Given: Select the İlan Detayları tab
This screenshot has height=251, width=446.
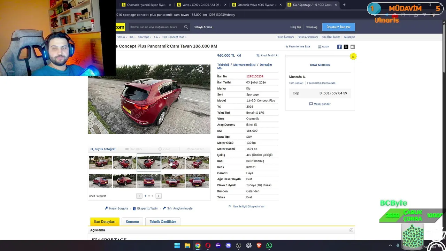Looking at the screenshot, I should (105, 222).
